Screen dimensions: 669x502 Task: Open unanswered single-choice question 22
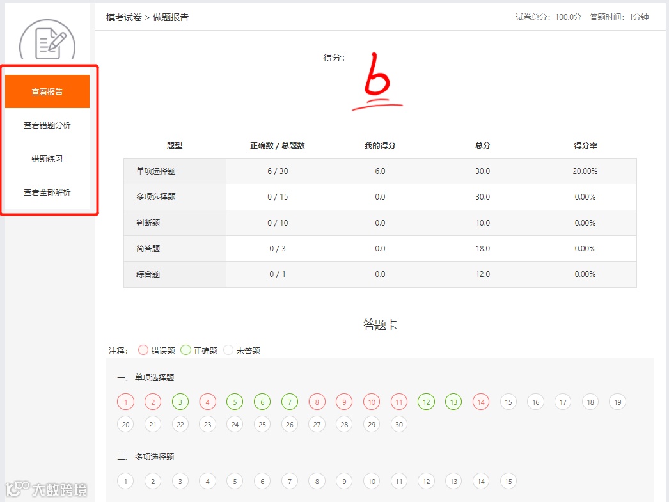pos(180,425)
